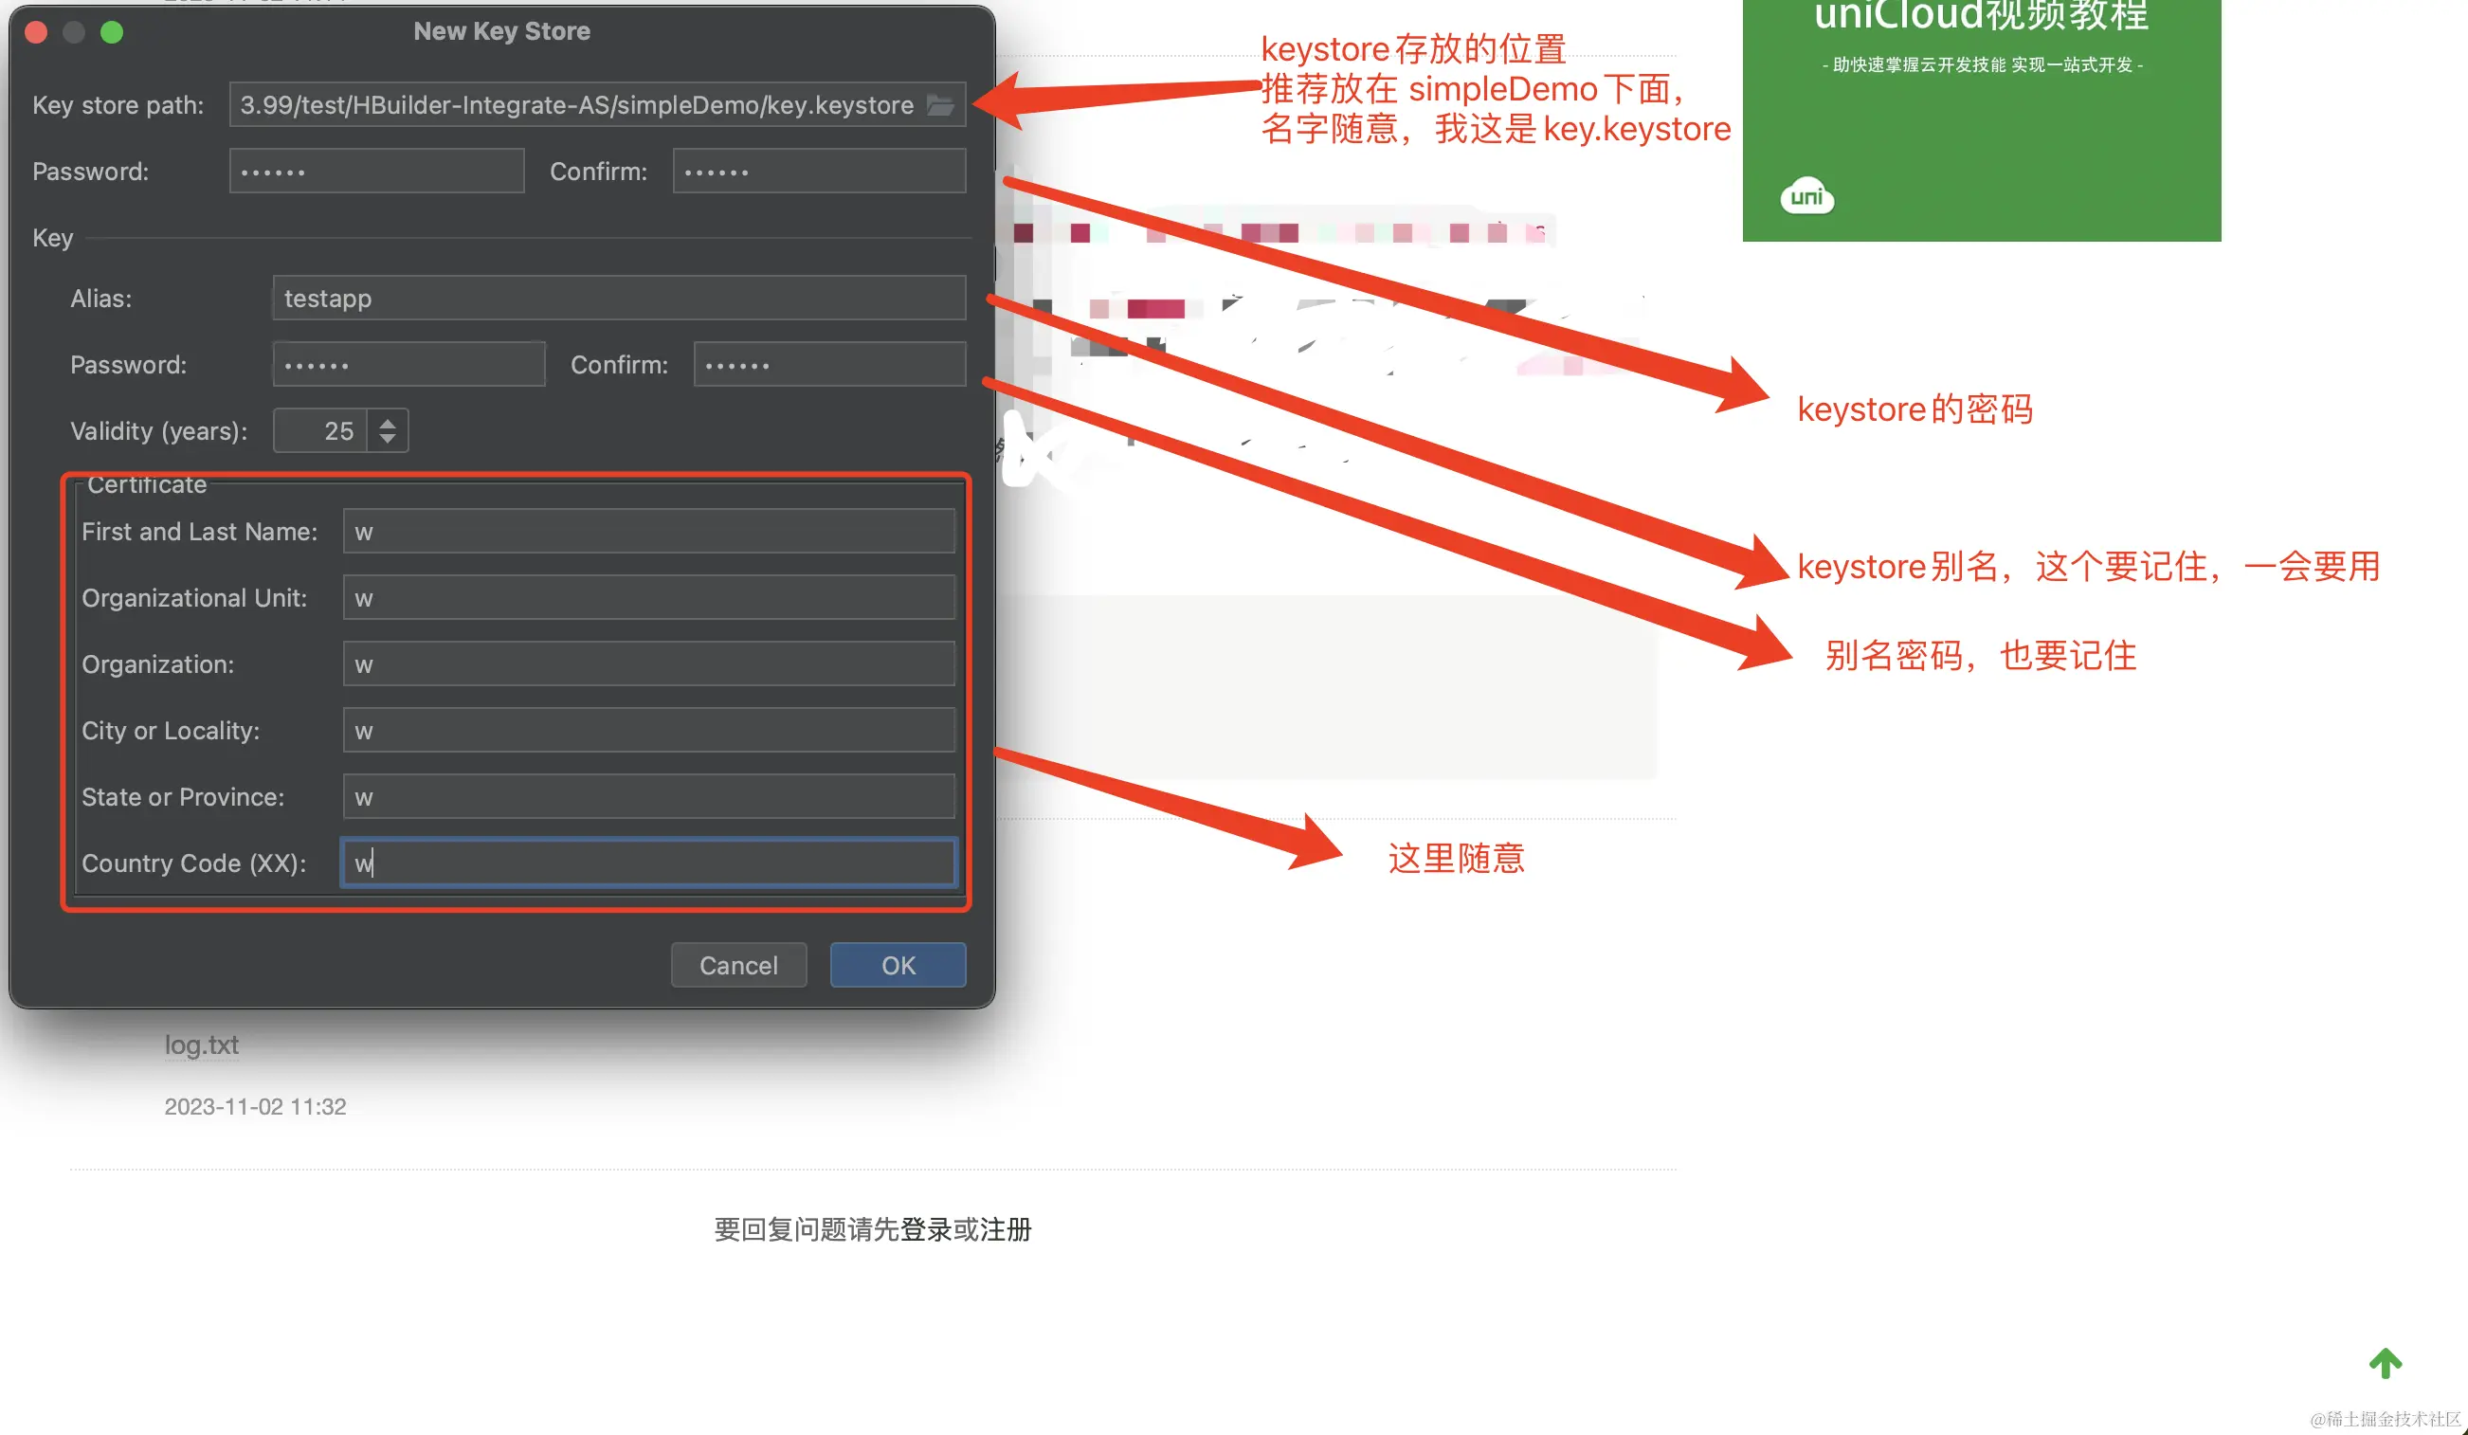The image size is (2468, 1435).
Task: Click the folder browse icon in key store path
Action: click(940, 105)
